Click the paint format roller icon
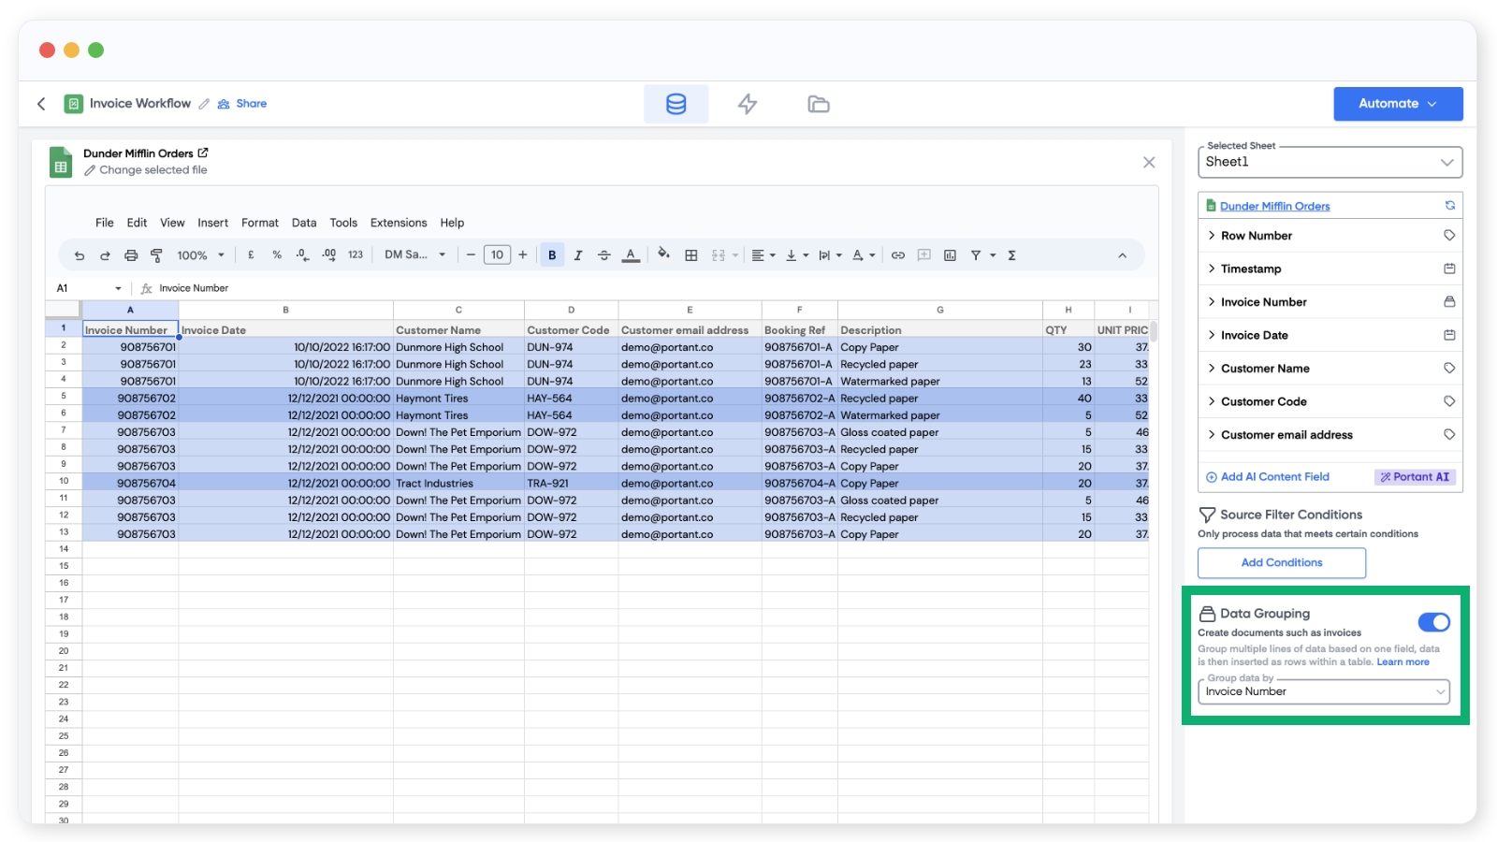1497x842 pixels. pos(156,255)
